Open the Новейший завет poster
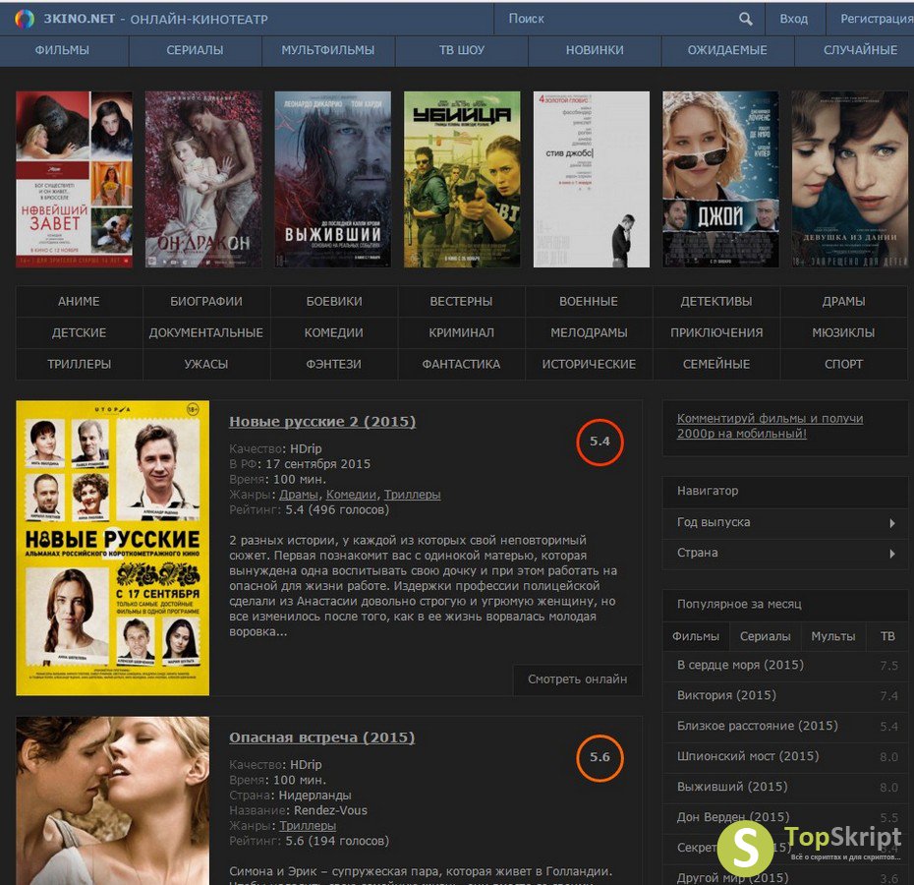The image size is (914, 885). [x=74, y=179]
